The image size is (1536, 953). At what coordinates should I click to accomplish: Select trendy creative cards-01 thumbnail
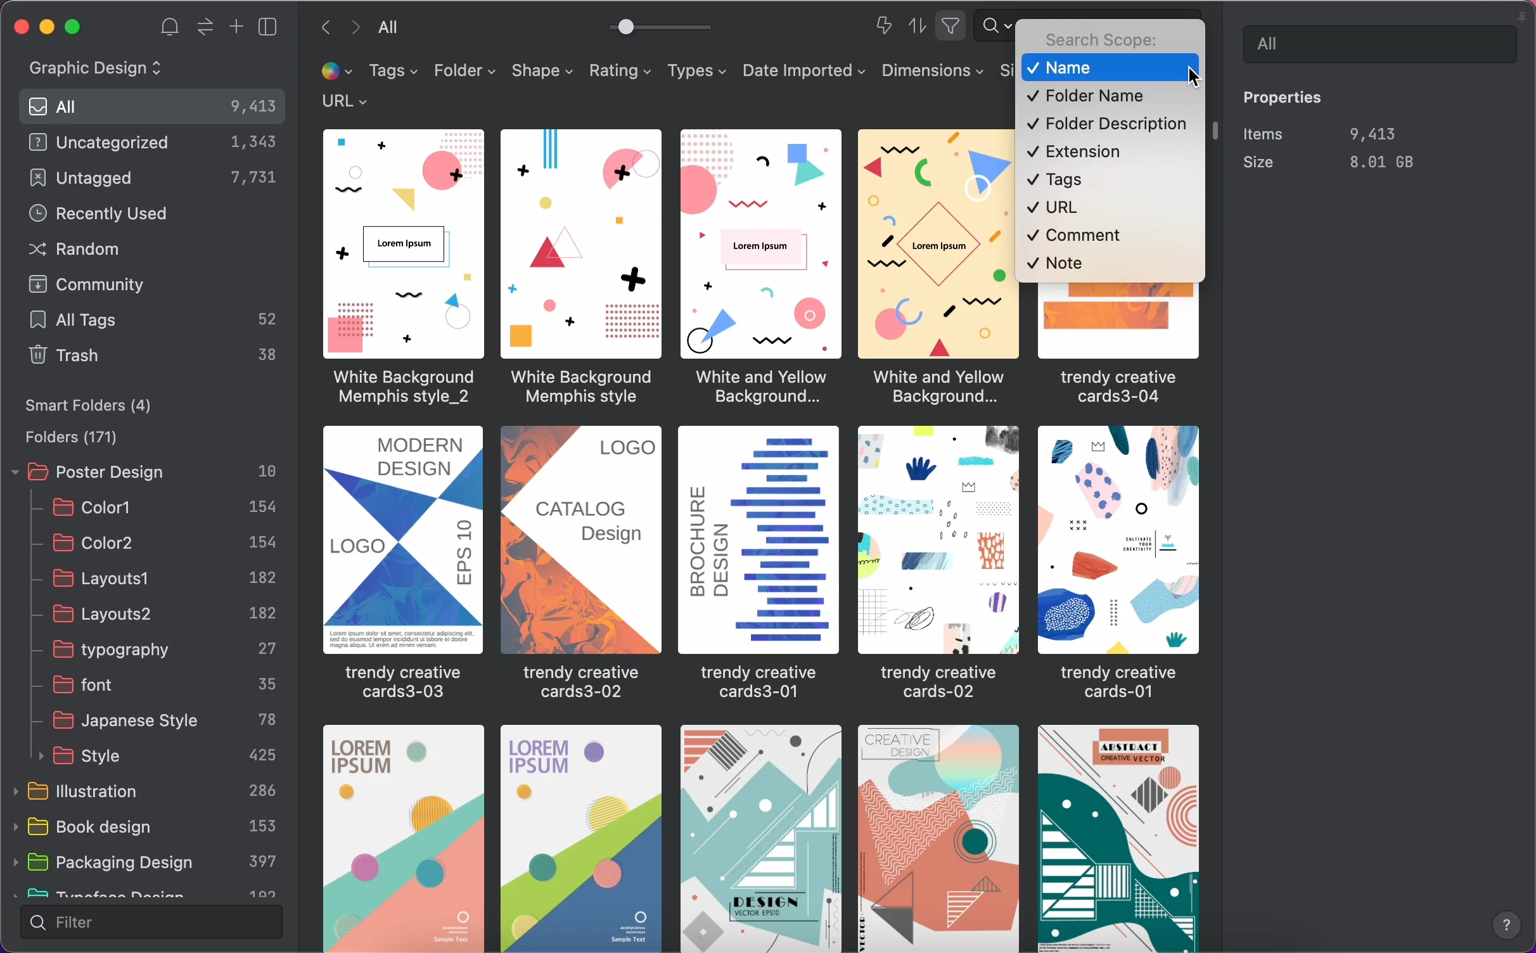point(1118,540)
